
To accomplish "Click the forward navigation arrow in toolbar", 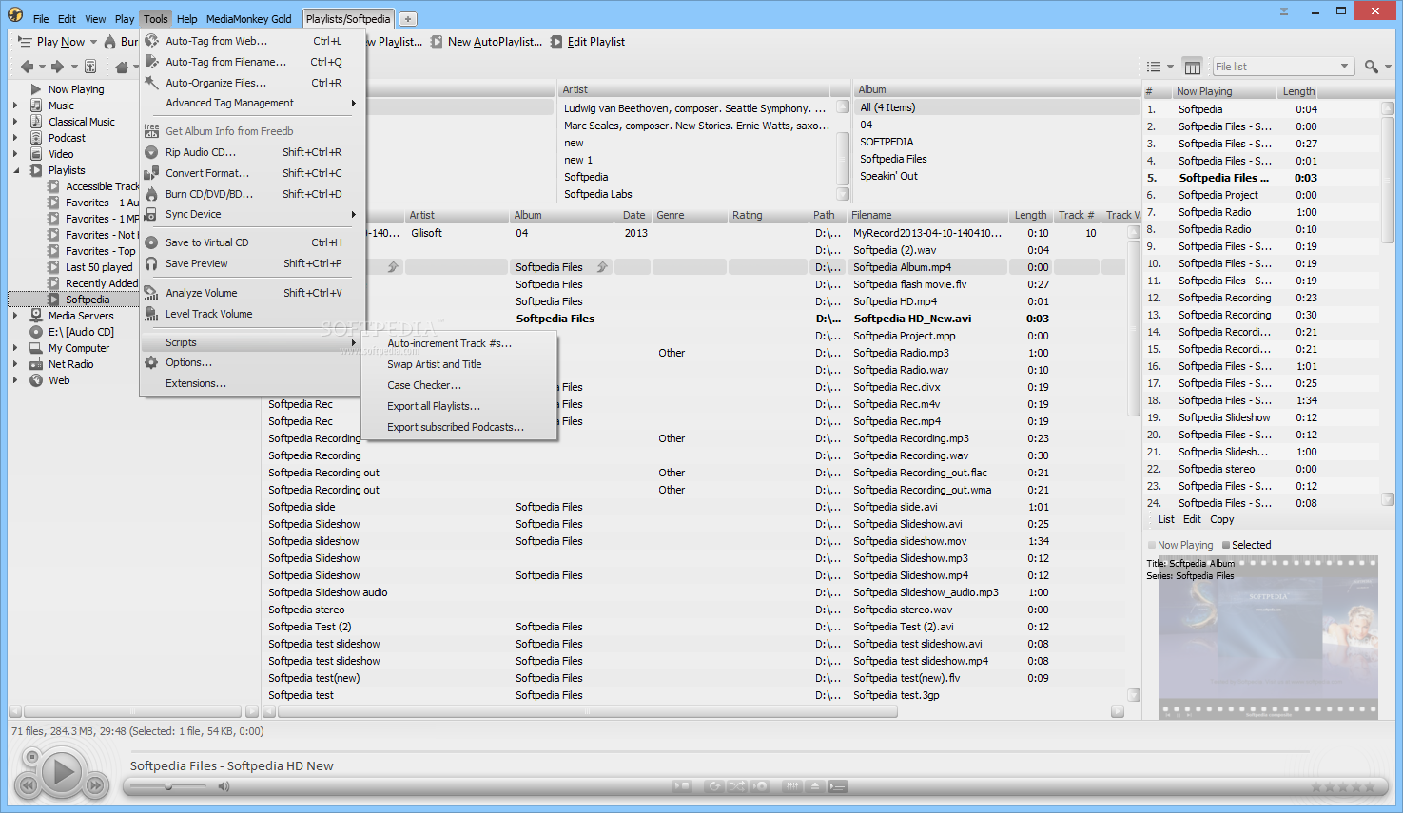I will coord(58,67).
